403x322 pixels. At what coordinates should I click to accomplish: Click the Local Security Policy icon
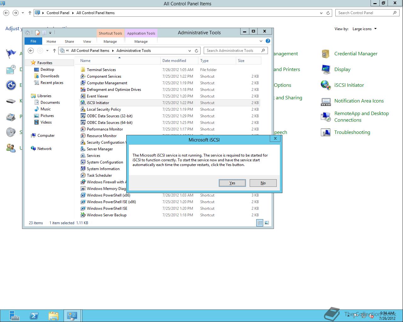pyautogui.click(x=83, y=109)
